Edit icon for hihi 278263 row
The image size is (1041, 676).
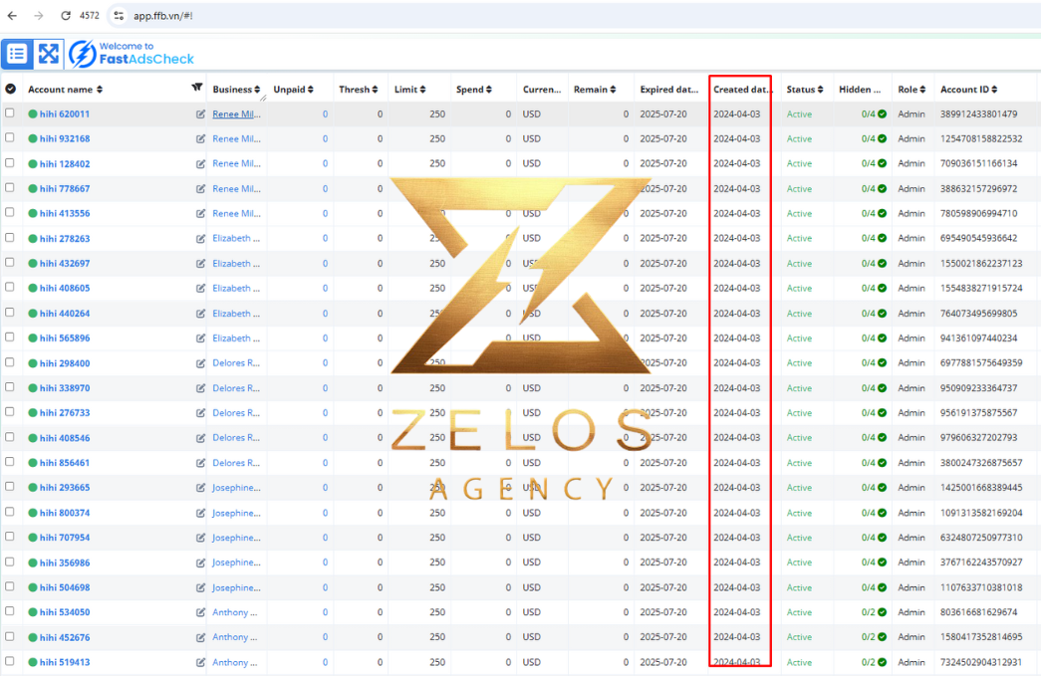click(200, 238)
